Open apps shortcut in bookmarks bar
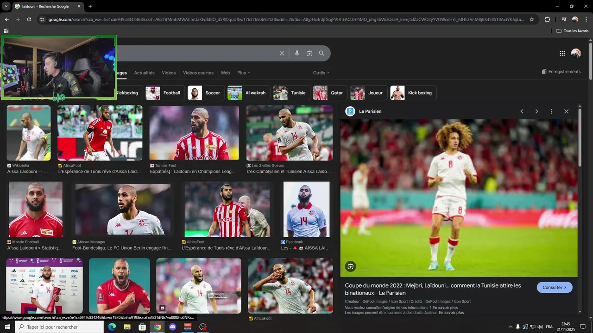Screen dimensions: 593x333 coord(6,31)
